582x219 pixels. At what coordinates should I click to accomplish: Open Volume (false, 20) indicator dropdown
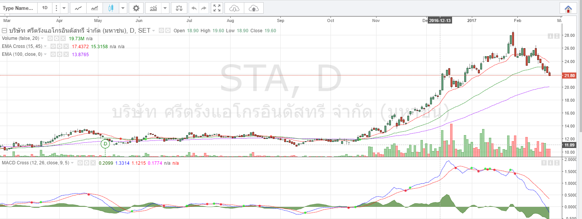click(x=42, y=39)
